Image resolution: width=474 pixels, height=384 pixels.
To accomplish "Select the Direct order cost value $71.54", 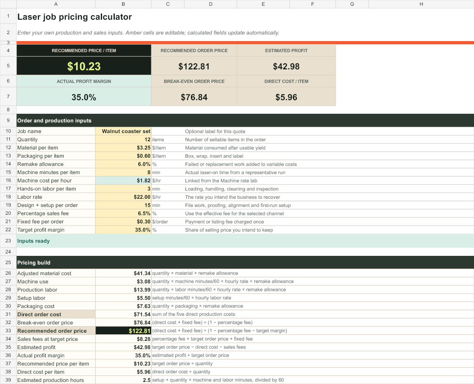I will [x=123, y=314].
